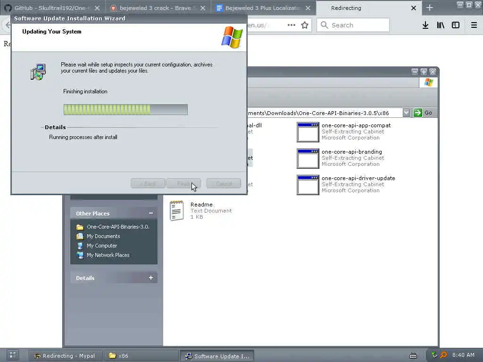The height and width of the screenshot is (362, 483).
Task: Open My Computer in Other Places
Action: [x=102, y=246]
